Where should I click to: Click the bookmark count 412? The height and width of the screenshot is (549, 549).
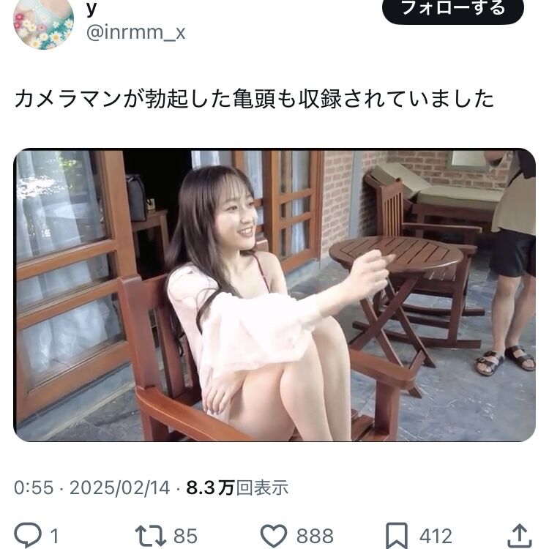(x=436, y=536)
